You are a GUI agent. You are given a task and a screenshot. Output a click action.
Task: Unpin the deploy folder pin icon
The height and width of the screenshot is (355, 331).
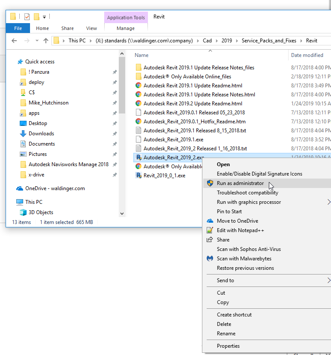115,82
